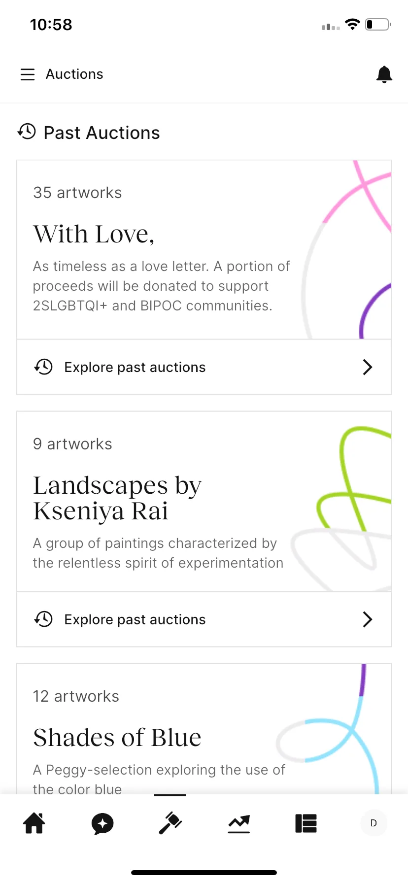Open the sparkle chat bubble icon

pos(102,823)
